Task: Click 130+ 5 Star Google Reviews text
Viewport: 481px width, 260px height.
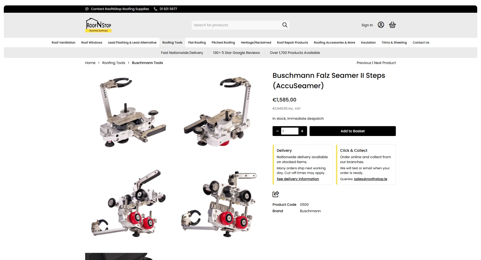Action: (x=236, y=53)
